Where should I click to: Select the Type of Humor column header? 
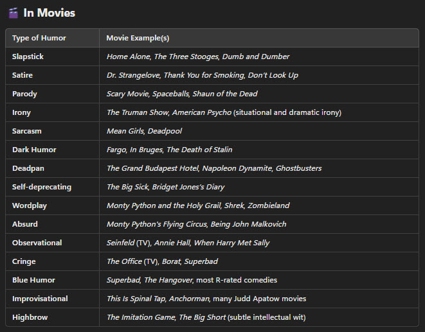point(39,38)
